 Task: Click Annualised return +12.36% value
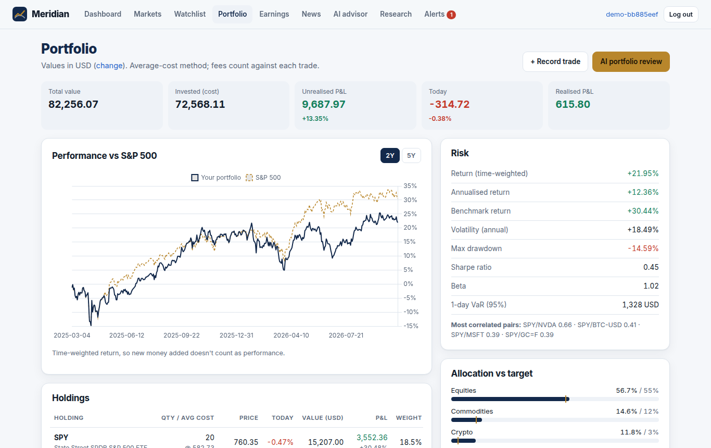coord(643,192)
